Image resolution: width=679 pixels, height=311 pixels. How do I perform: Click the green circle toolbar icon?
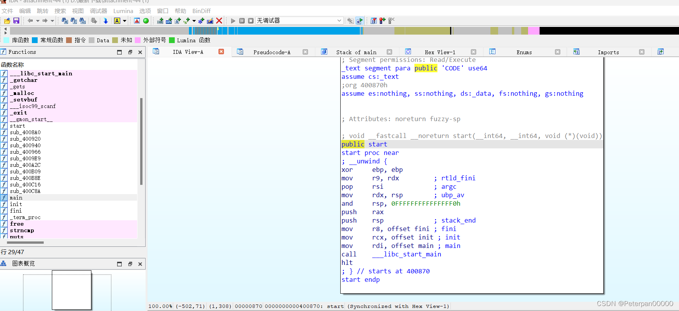coord(146,21)
